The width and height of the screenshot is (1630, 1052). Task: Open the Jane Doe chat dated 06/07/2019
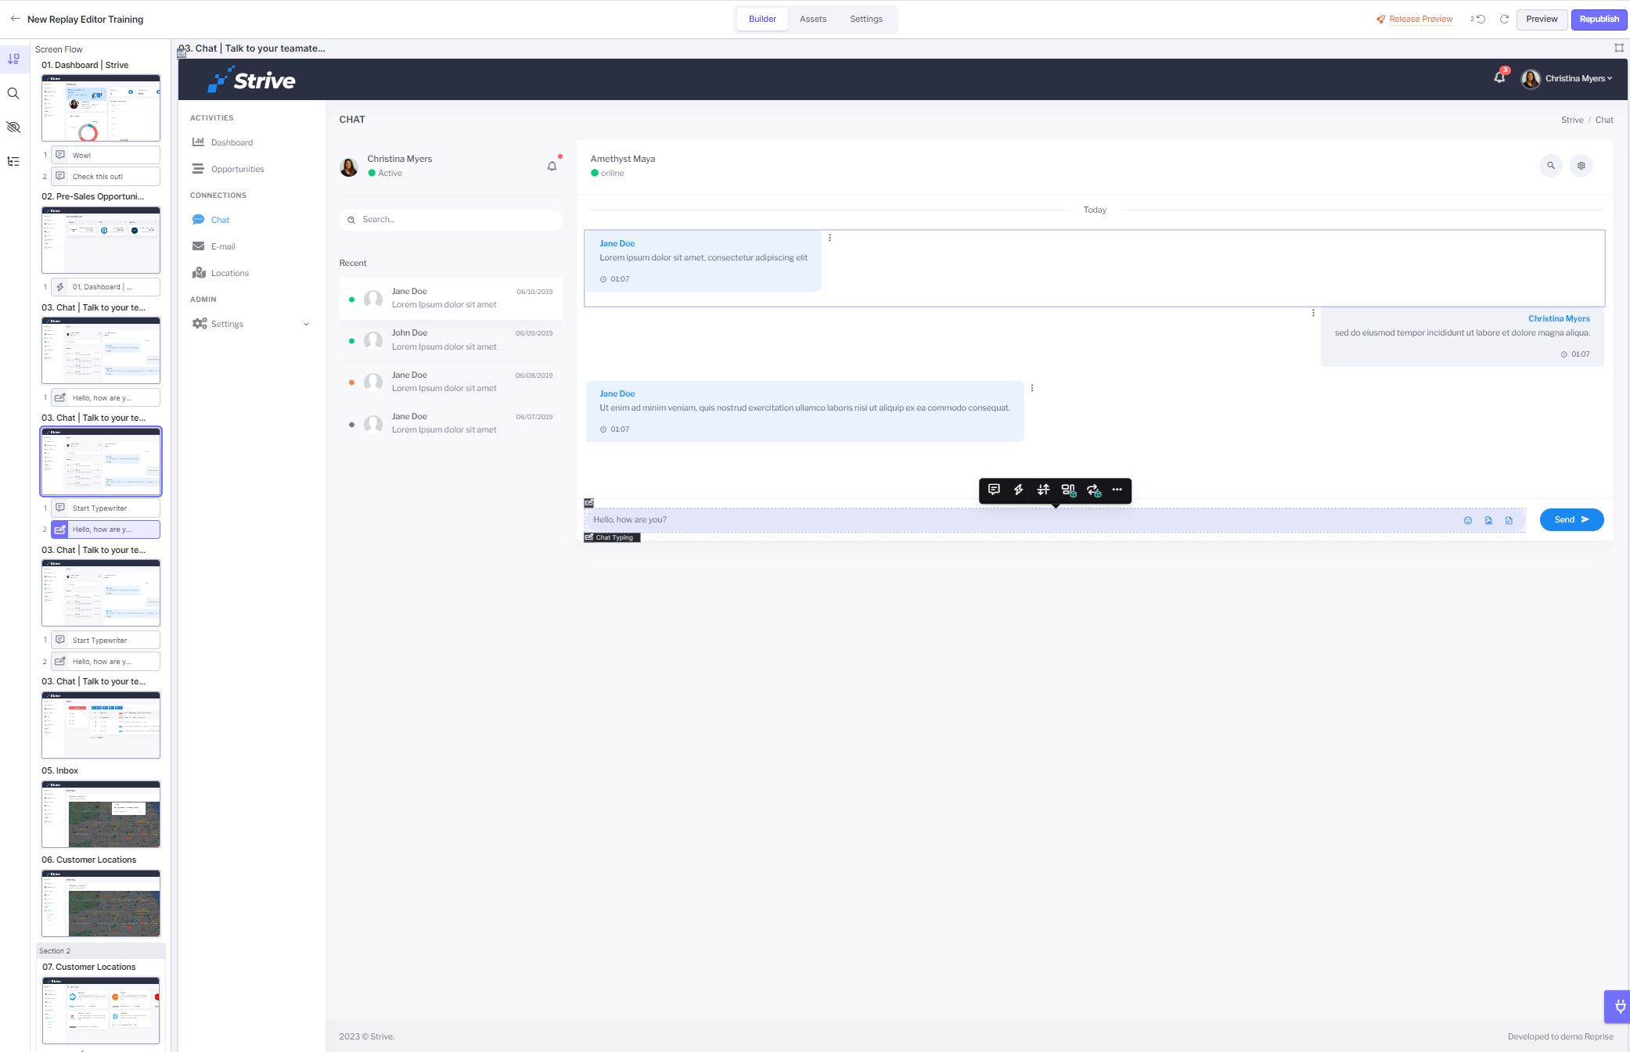pos(451,423)
